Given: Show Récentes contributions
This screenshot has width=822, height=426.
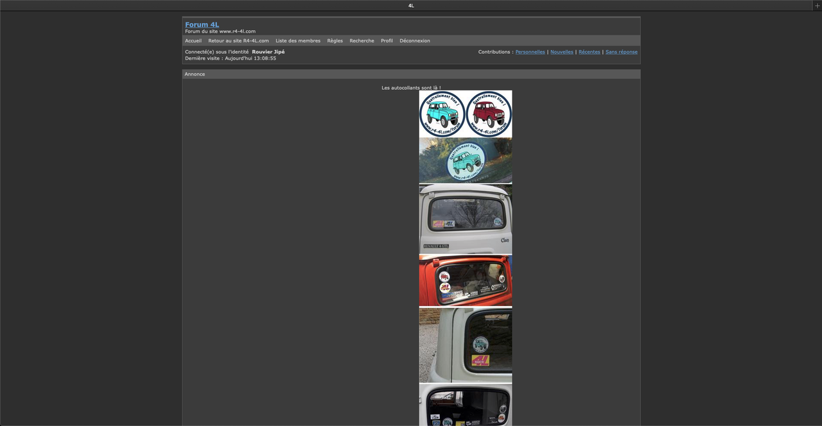Looking at the screenshot, I should 590,52.
